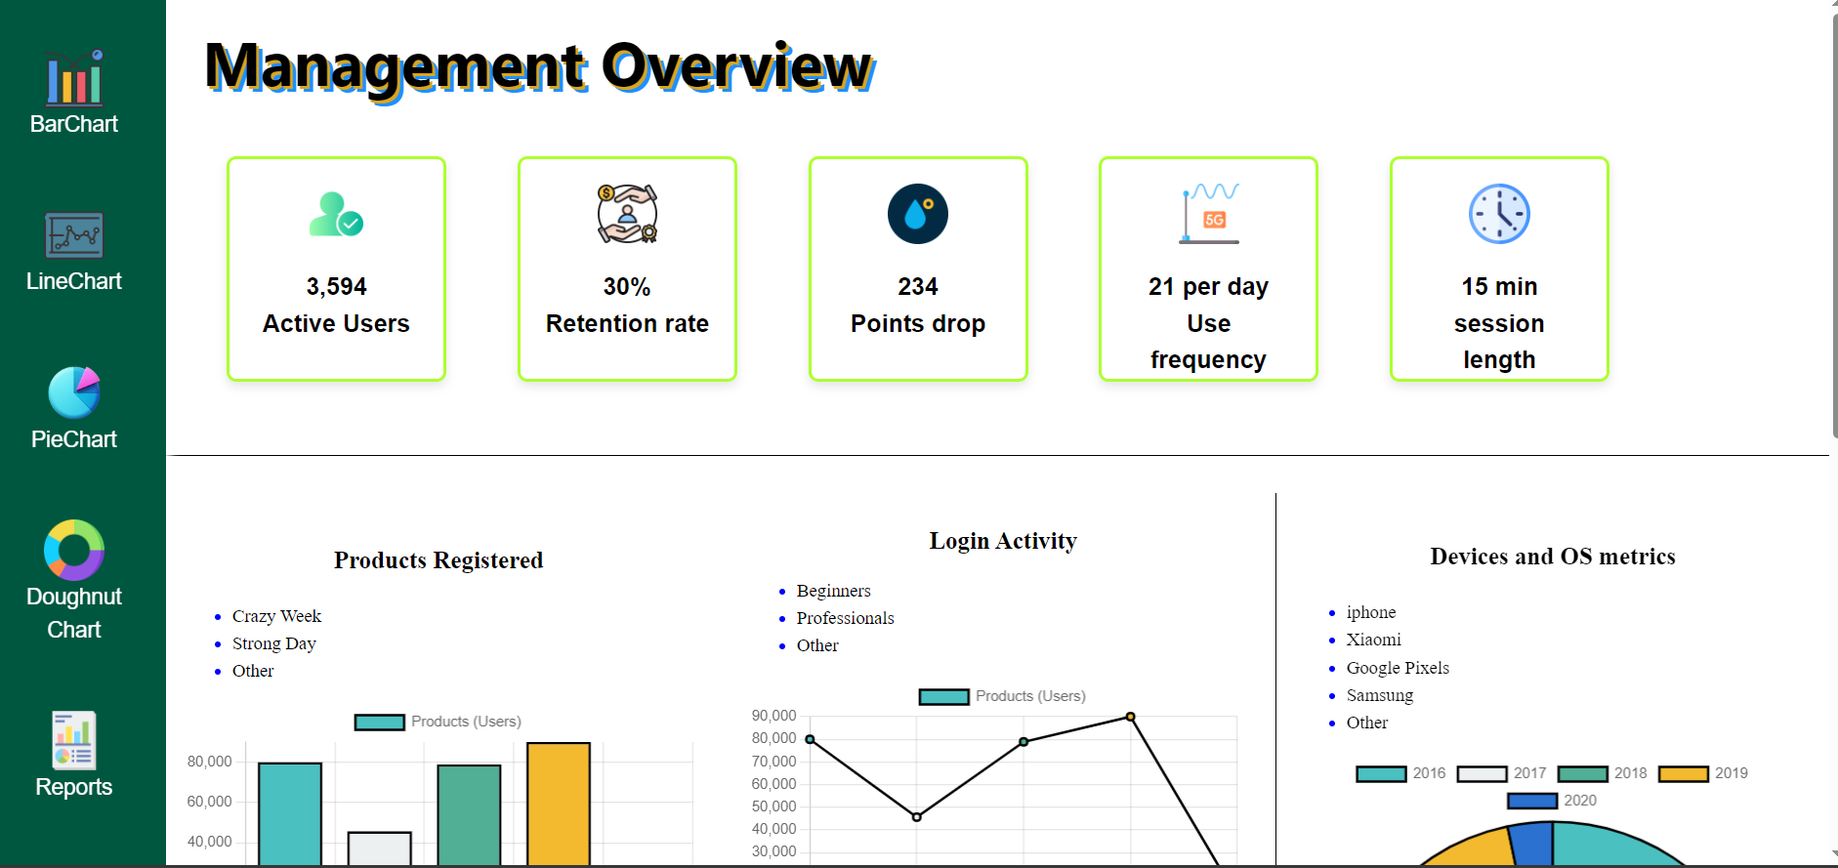Click the 5G Use frequency icon

[x=1209, y=214]
